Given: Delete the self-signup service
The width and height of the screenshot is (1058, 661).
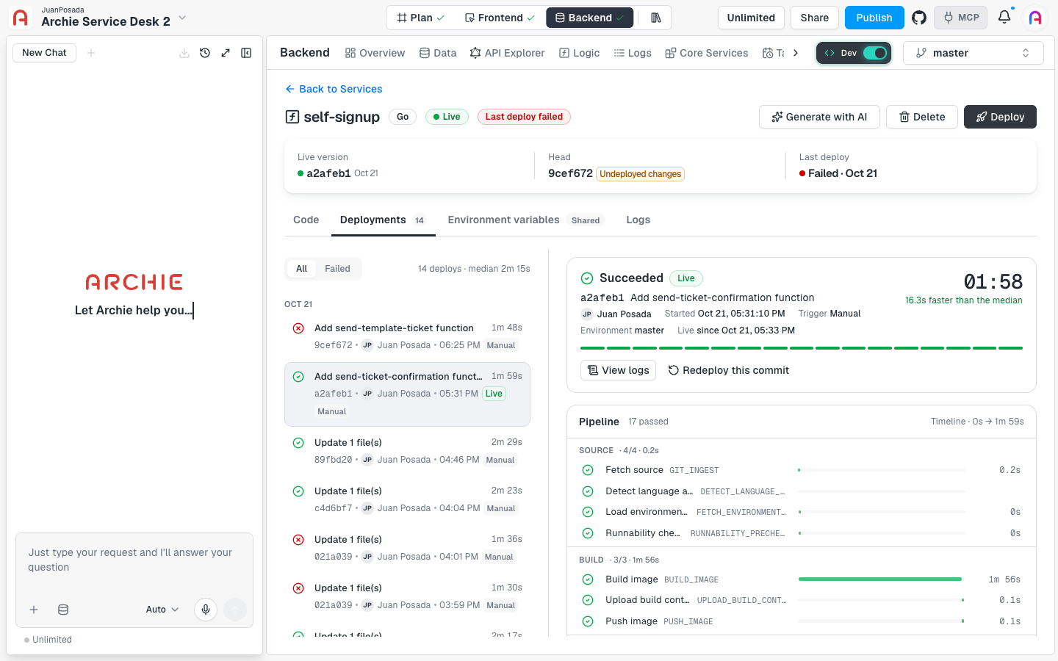Looking at the screenshot, I should point(922,117).
